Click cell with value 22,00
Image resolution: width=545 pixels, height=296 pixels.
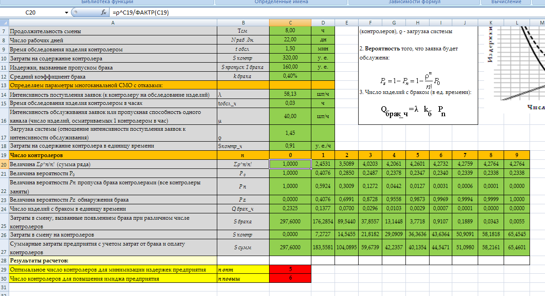pos(290,40)
